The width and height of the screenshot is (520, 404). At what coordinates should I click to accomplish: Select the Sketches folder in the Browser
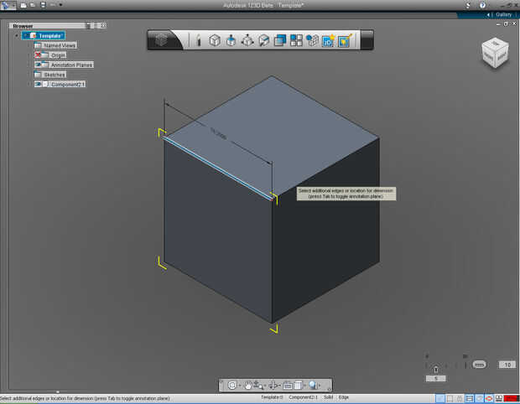(x=55, y=75)
